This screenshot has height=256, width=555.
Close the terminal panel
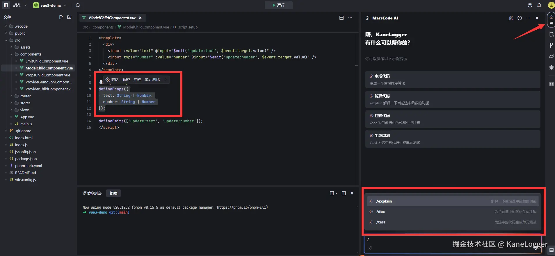(352, 193)
